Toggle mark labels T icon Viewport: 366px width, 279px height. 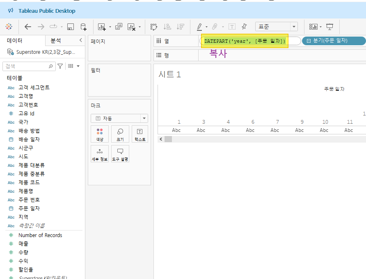click(x=232, y=27)
